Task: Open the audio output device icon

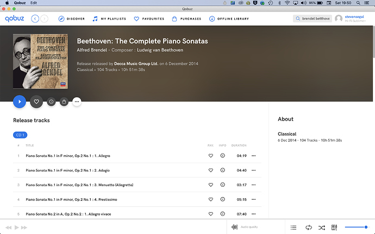Action: pyautogui.click(x=334, y=227)
